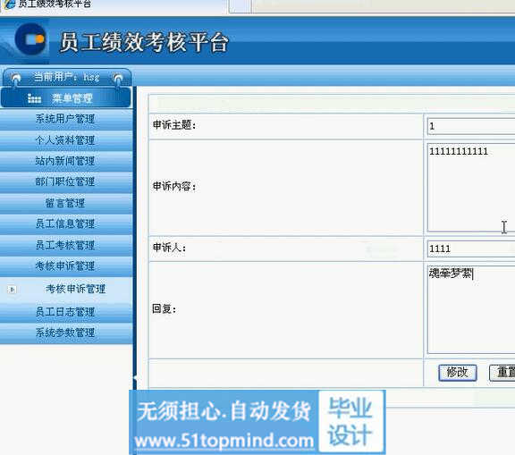Select 员工日志管理 in sidebar
The height and width of the screenshot is (455, 515).
(65, 312)
